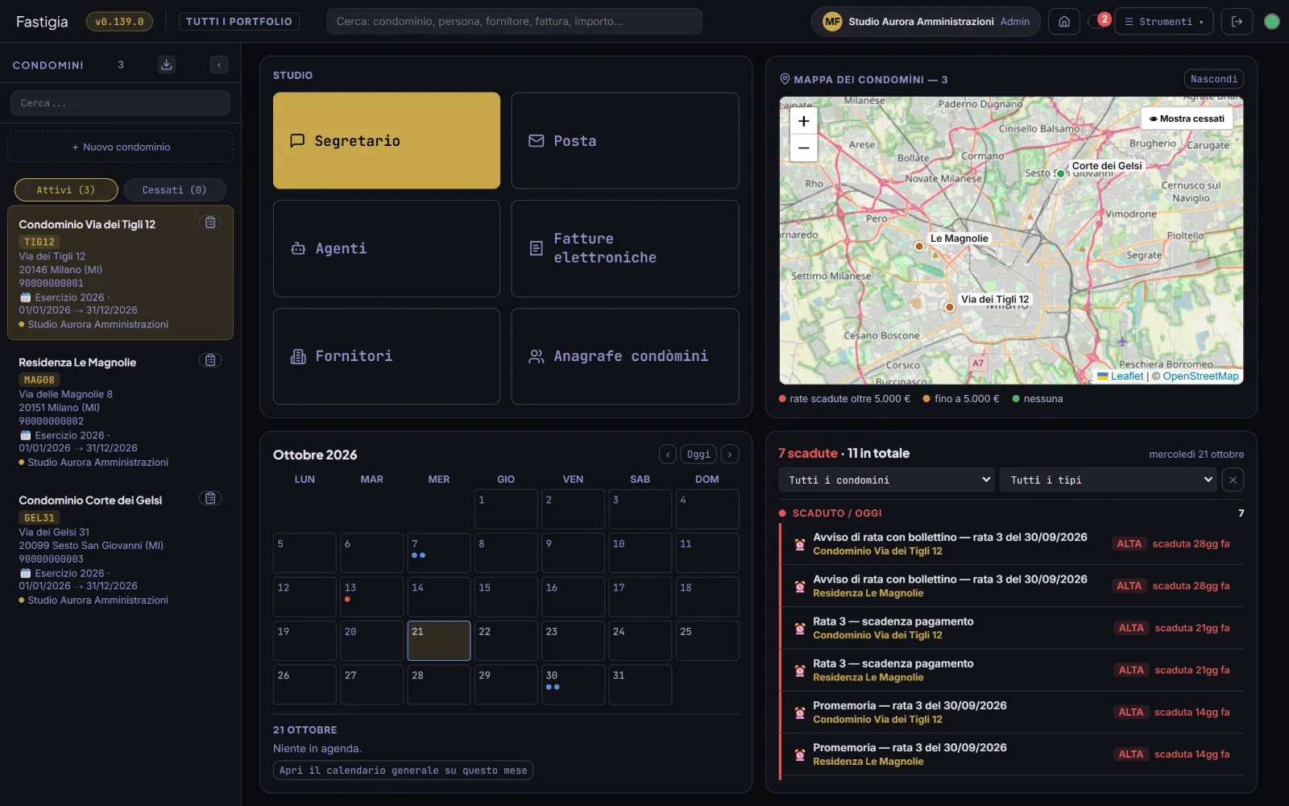Open Promemoria rata 3 for Residenza Le Magnolie

click(1013, 754)
